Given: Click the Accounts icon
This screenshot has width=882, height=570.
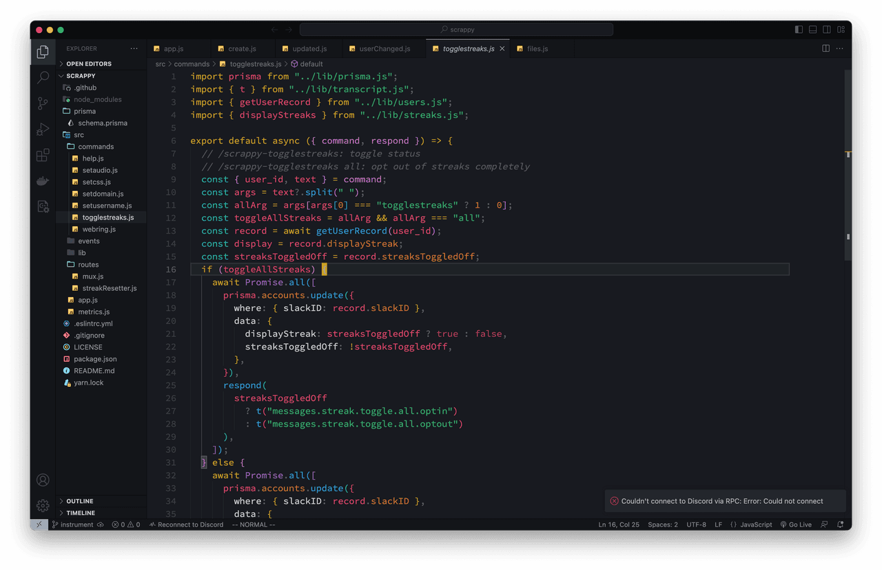Looking at the screenshot, I should 43,480.
